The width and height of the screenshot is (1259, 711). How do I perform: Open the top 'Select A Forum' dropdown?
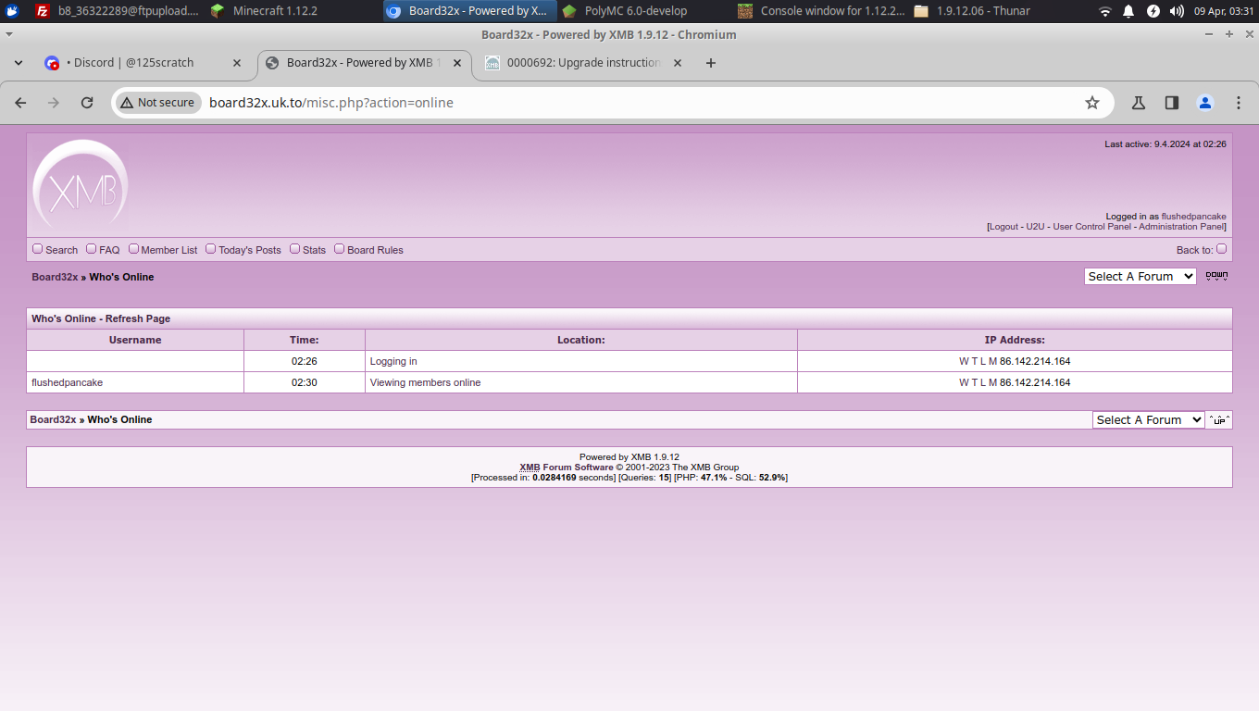pos(1140,276)
